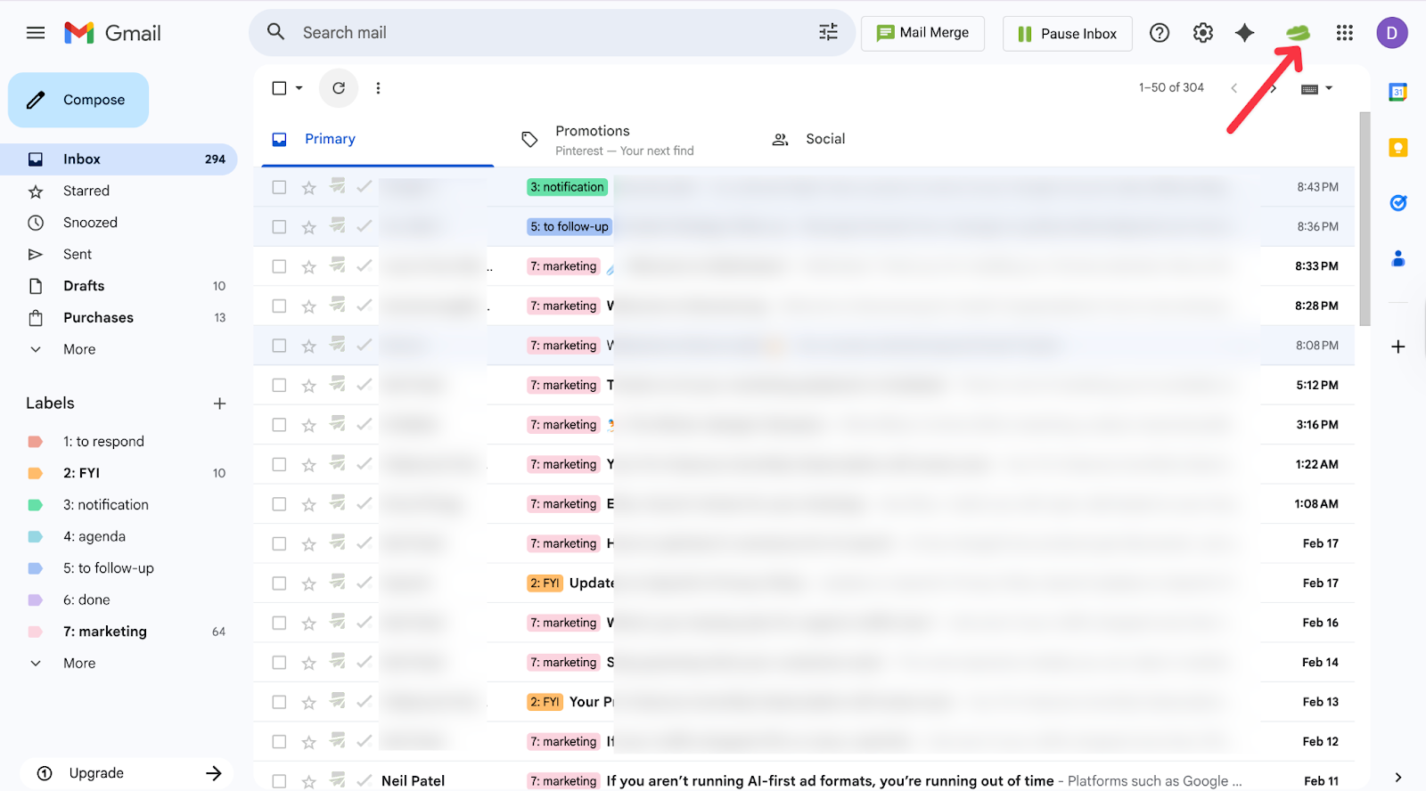Click the Upgrade button
This screenshot has height=791, width=1426.
[127, 773]
